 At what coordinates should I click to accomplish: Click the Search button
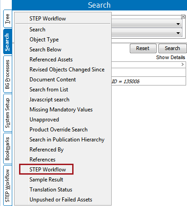pyautogui.click(x=172, y=48)
